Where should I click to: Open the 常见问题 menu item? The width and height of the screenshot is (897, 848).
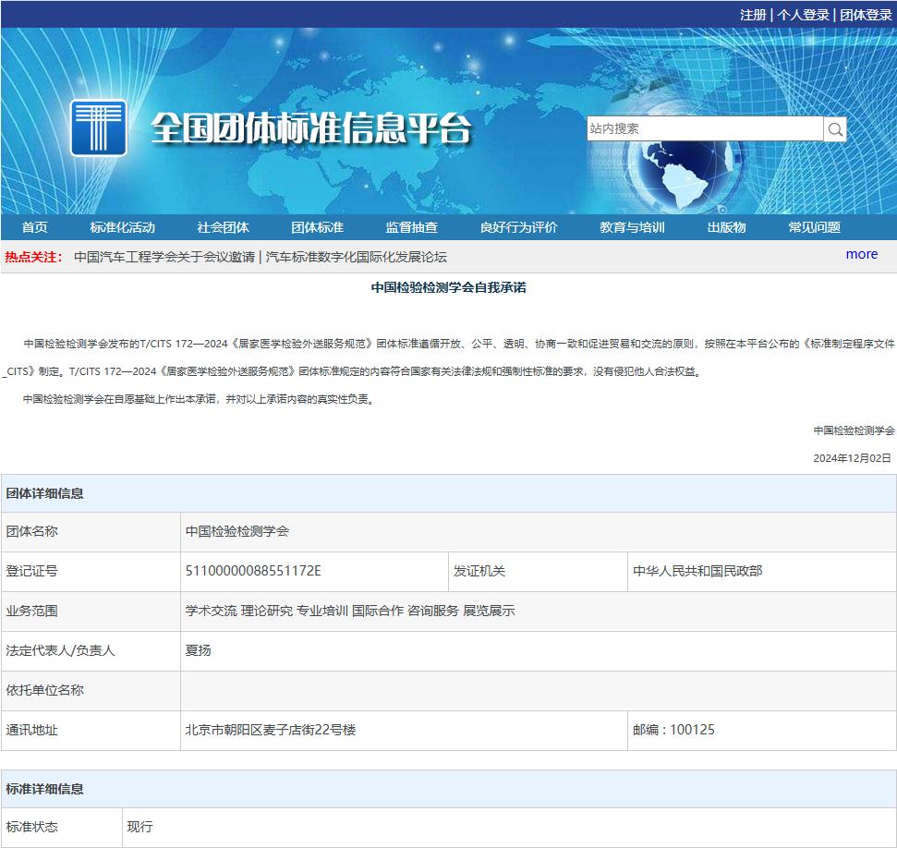point(815,227)
